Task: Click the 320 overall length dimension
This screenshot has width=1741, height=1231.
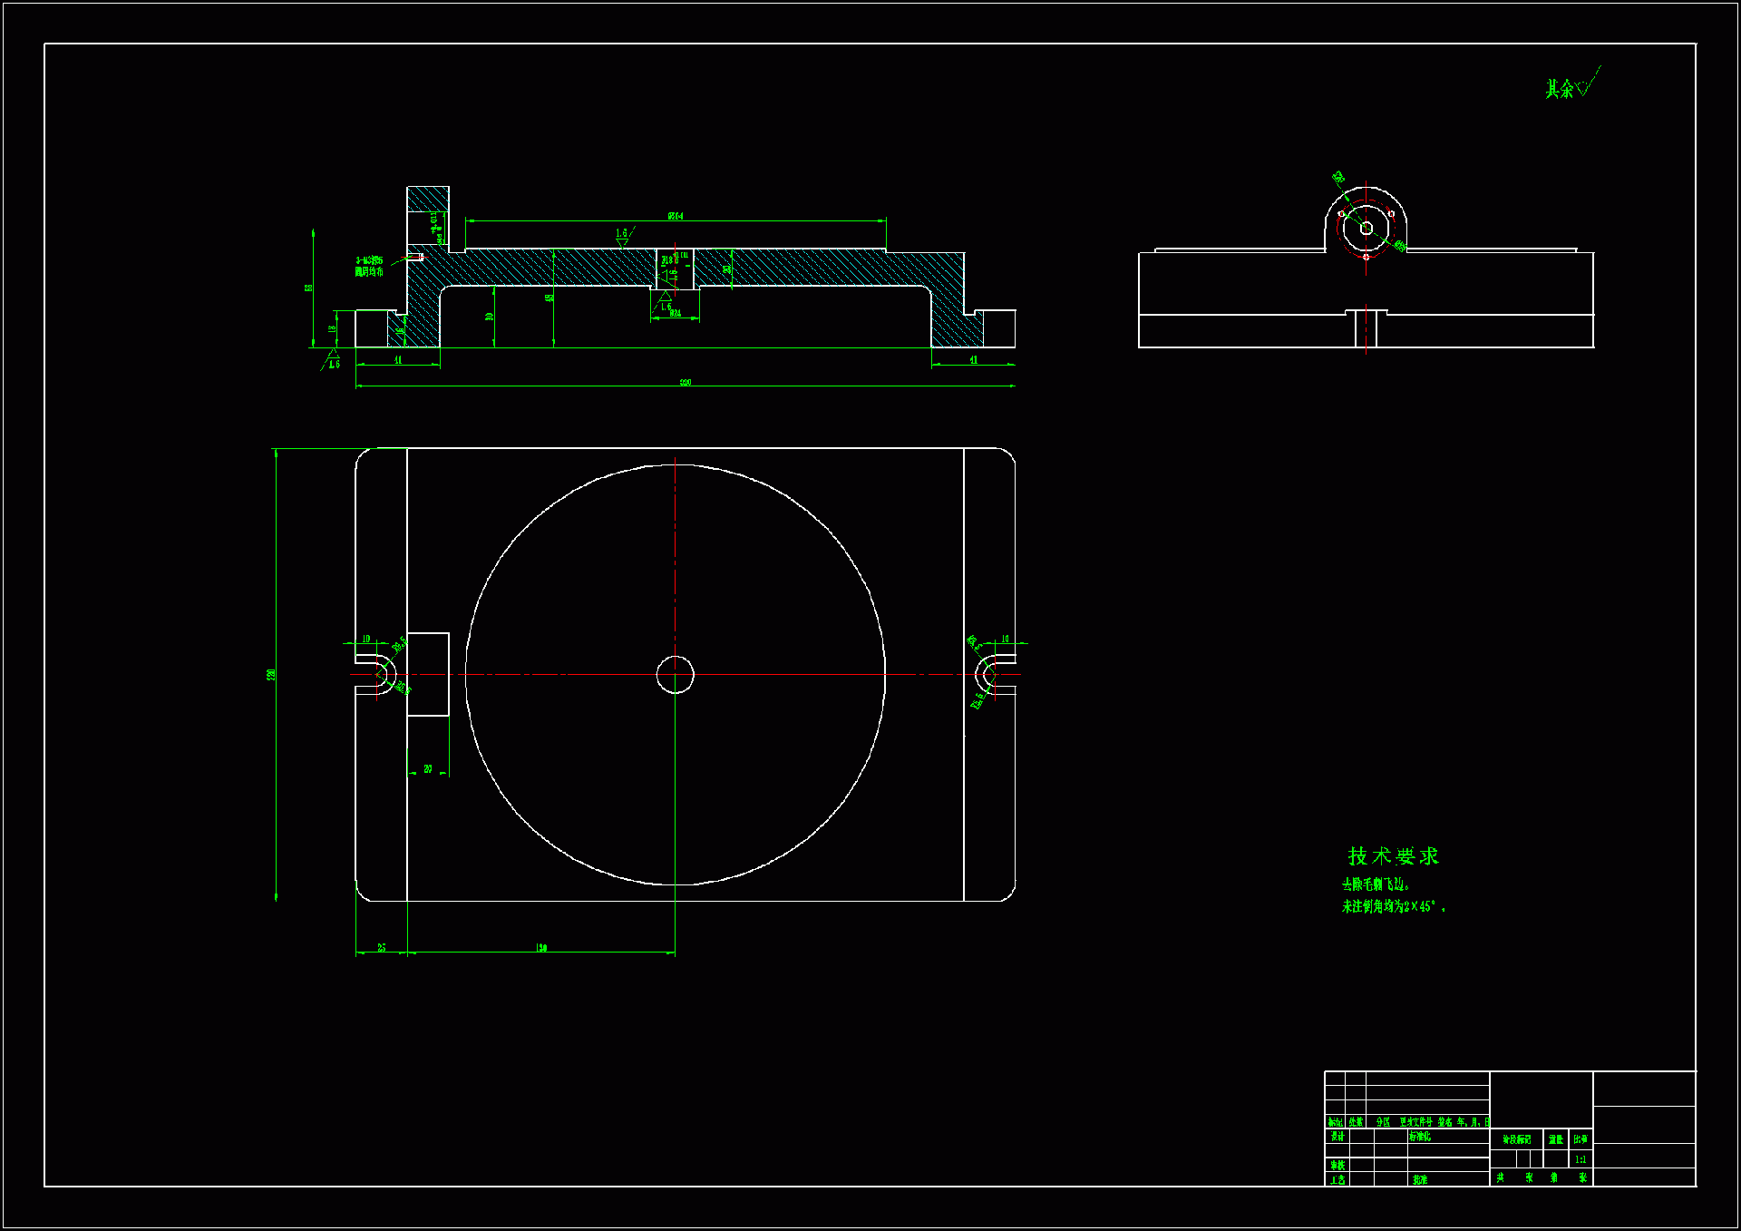Action: 686,383
